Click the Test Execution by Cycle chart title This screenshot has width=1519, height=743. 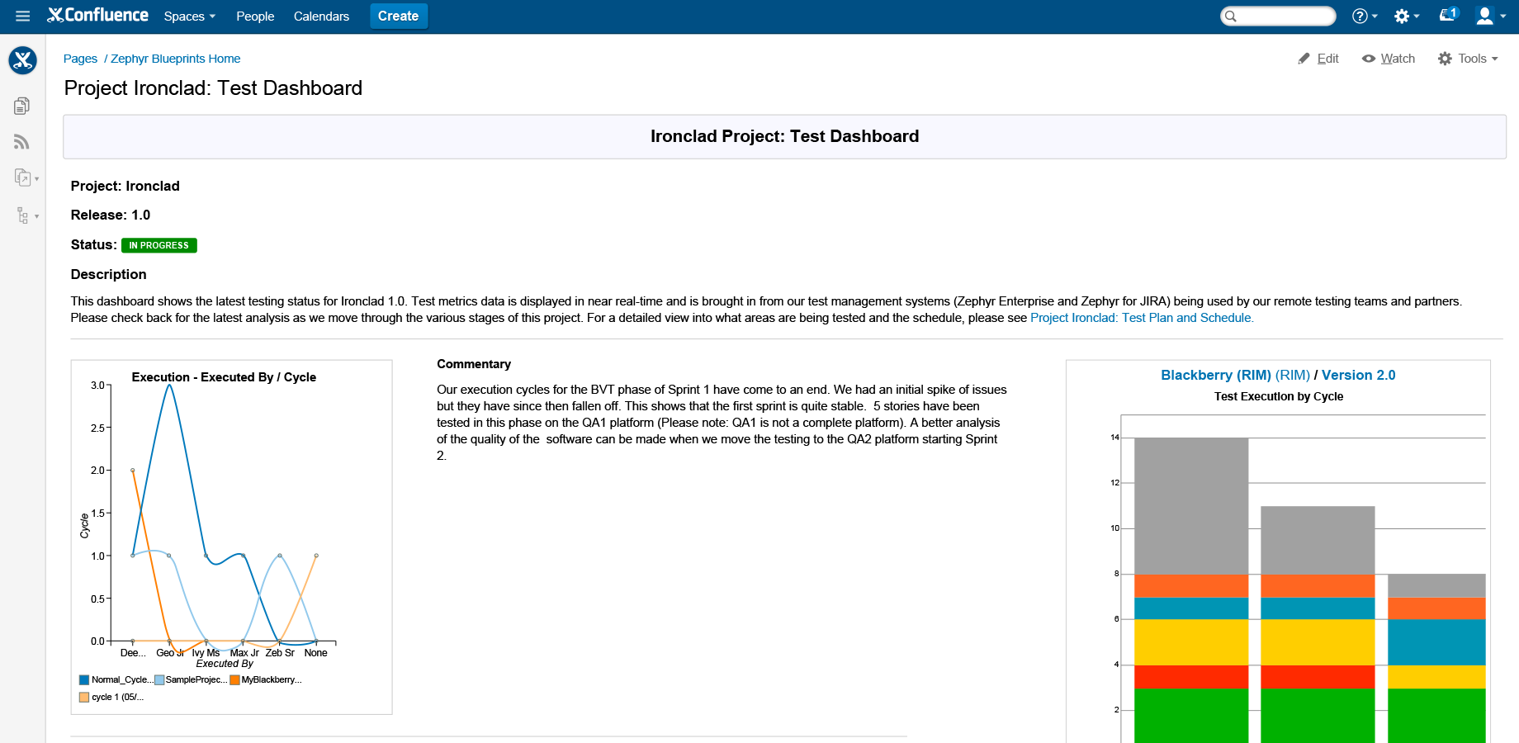[x=1279, y=396]
